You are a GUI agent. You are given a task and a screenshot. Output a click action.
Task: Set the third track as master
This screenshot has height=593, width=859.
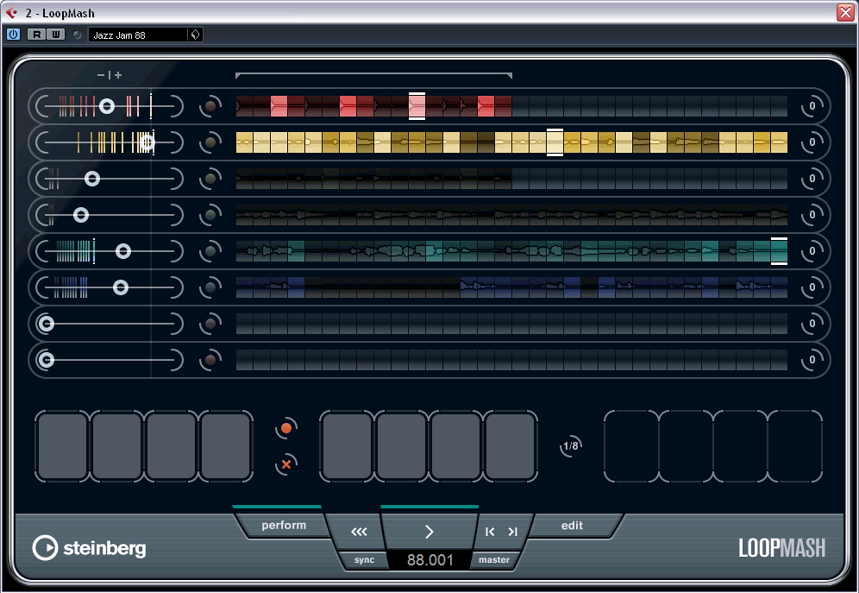tap(210, 179)
